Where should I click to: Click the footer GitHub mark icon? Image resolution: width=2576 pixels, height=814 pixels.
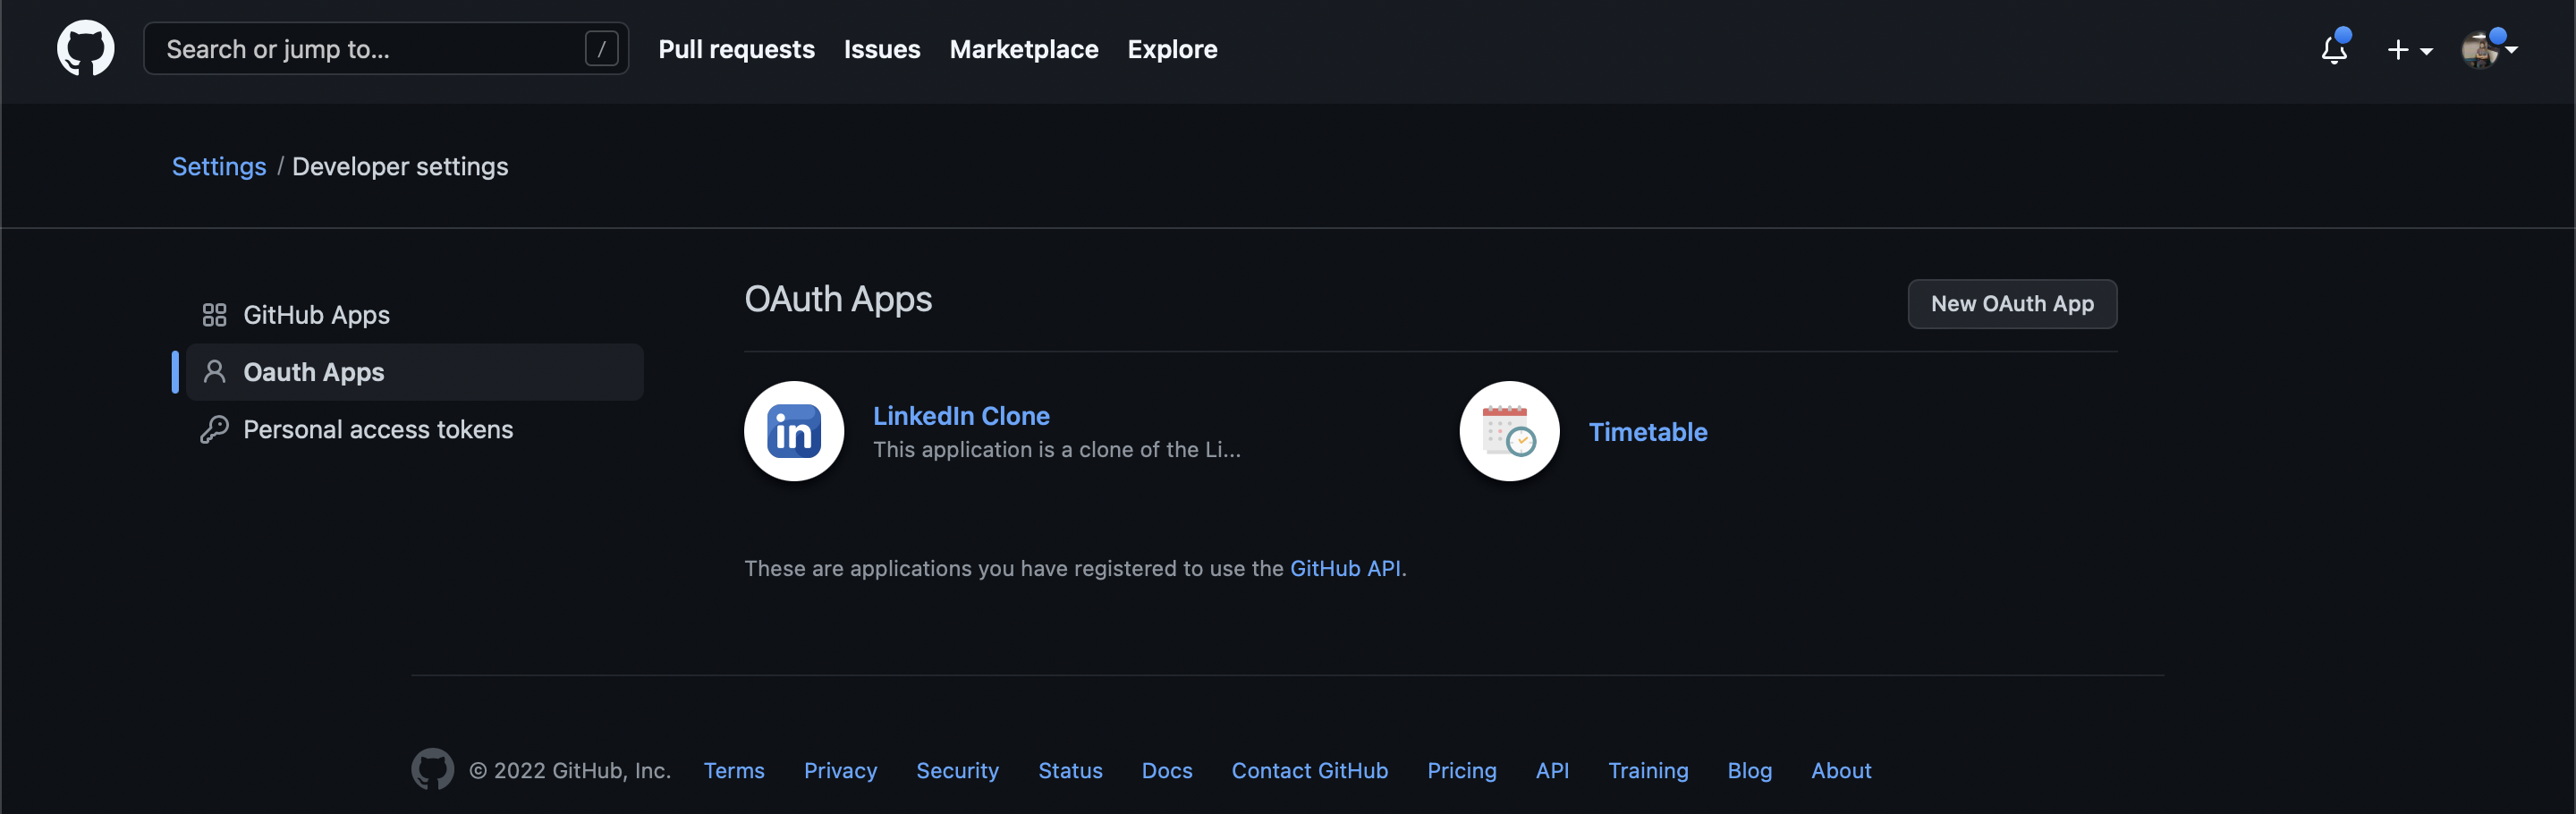(x=432, y=769)
